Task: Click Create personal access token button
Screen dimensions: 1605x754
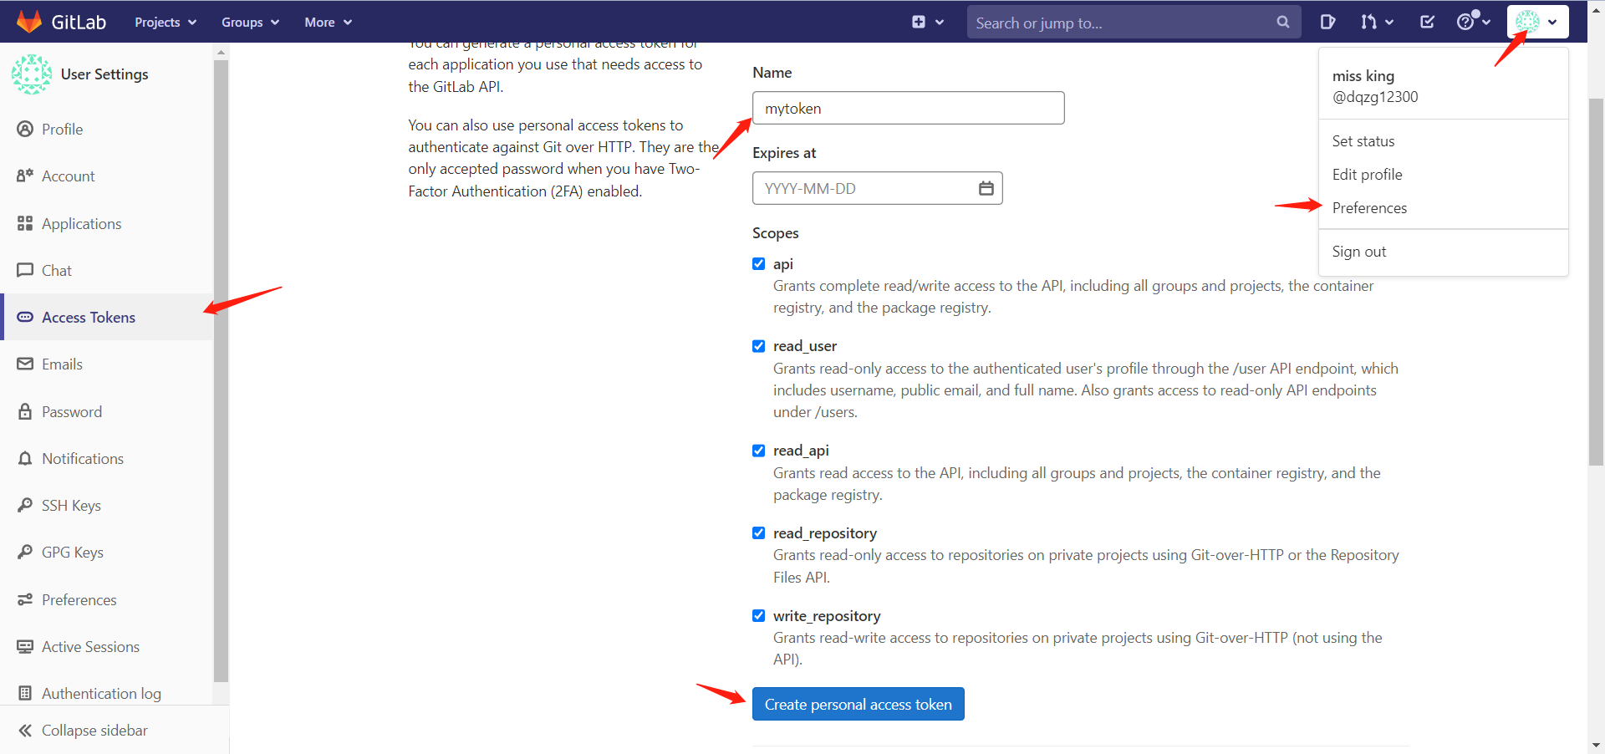Action: (858, 704)
